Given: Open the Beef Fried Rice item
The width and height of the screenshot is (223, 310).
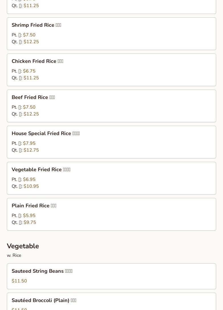Looking at the screenshot, I should pos(111,106).
